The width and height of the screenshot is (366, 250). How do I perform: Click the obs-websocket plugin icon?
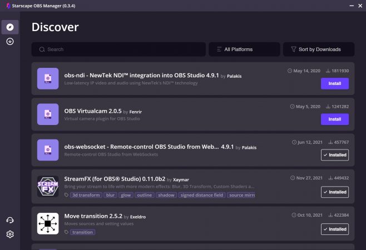(48, 151)
